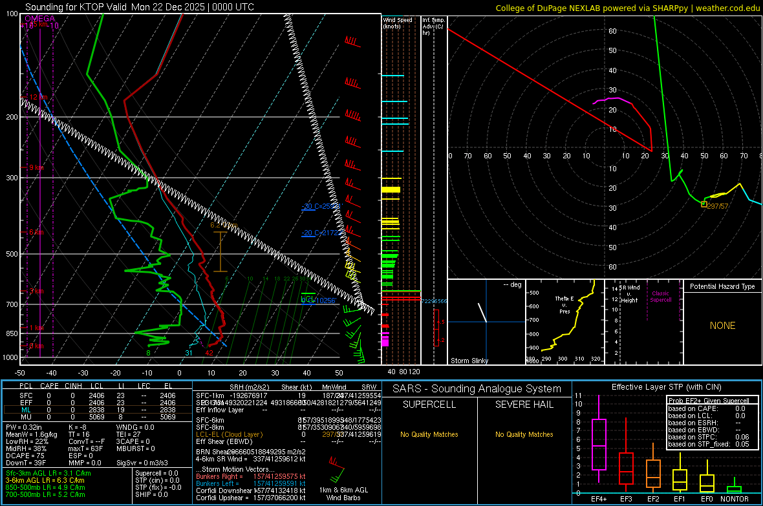Click the SigSvr = 0 m3/s3 value
Image resolution: width=763 pixels, height=506 pixels.
pos(142,463)
